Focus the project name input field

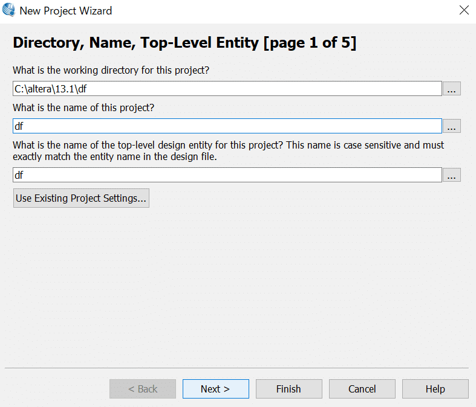227,126
